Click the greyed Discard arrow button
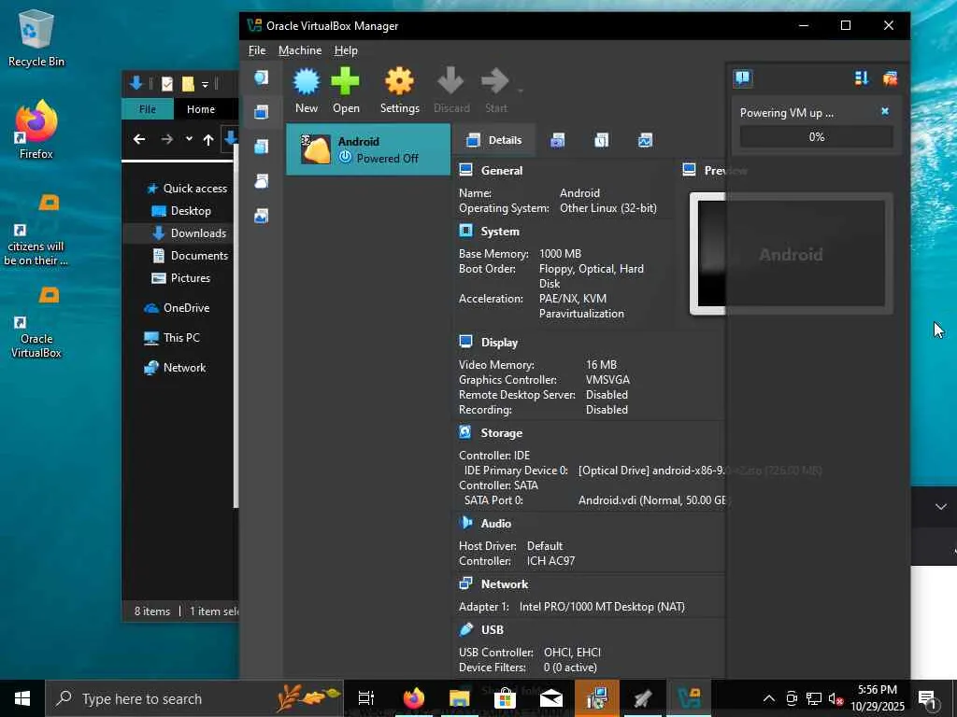957x717 pixels. [x=451, y=91]
